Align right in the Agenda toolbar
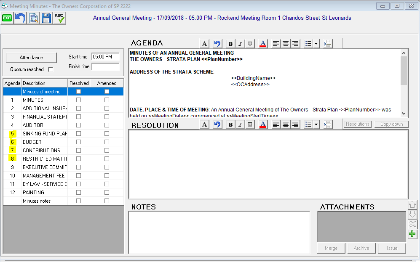 295,44
